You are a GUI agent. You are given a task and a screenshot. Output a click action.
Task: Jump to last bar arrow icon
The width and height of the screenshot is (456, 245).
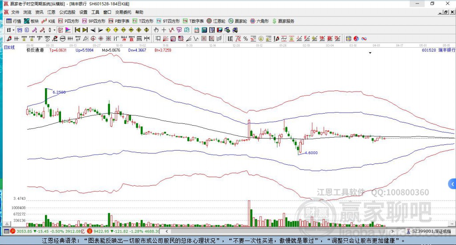tap(85, 30)
